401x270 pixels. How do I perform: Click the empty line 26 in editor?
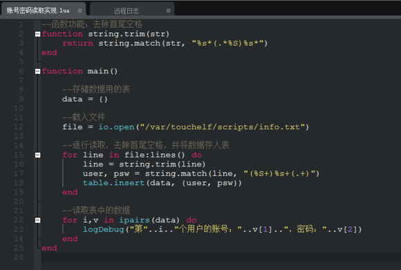tap(221, 258)
